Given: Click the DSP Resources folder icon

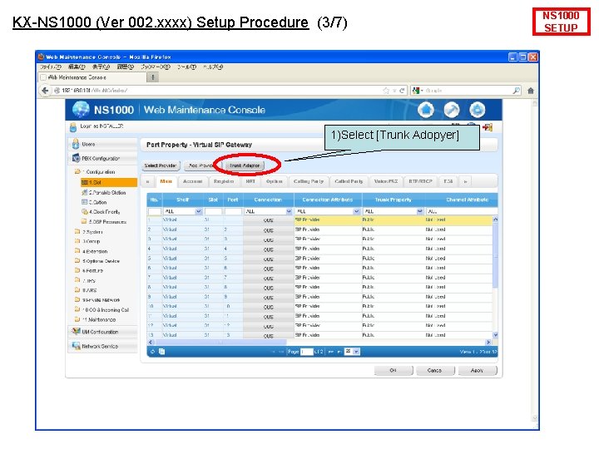Looking at the screenshot, I should click(84, 221).
